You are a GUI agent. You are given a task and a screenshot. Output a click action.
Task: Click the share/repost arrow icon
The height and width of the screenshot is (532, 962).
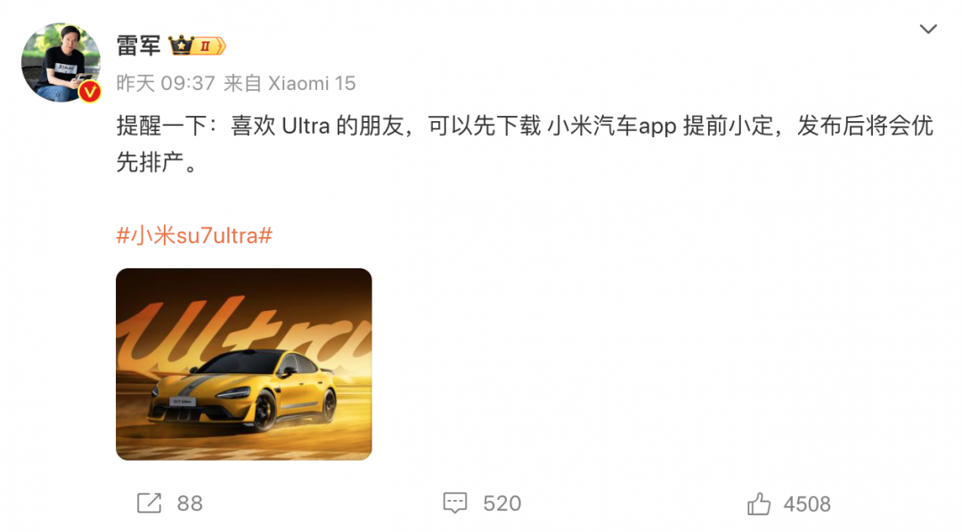coord(149,503)
